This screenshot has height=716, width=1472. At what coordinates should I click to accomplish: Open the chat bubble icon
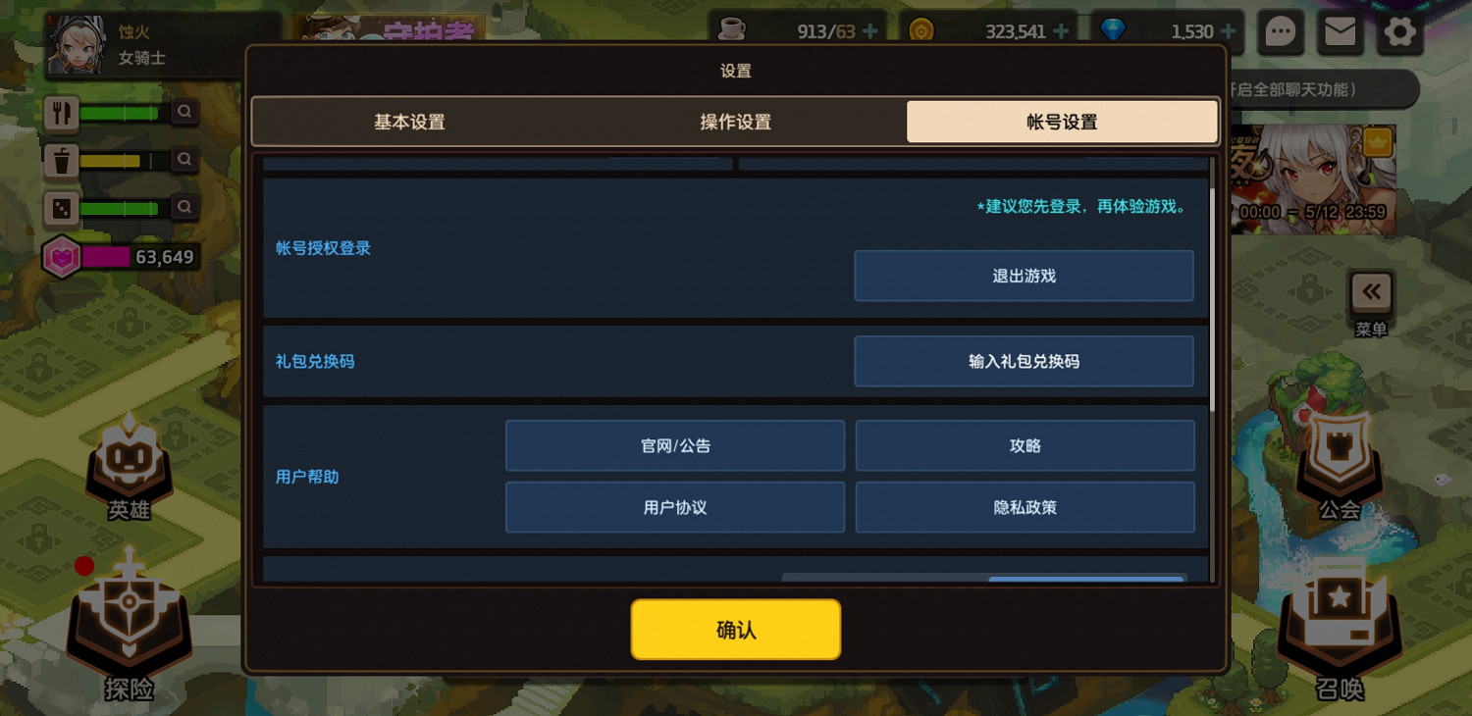click(1281, 32)
